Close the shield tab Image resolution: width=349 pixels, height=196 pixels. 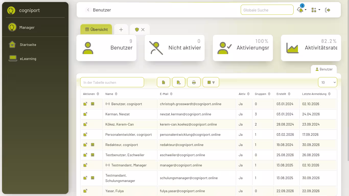click(143, 30)
